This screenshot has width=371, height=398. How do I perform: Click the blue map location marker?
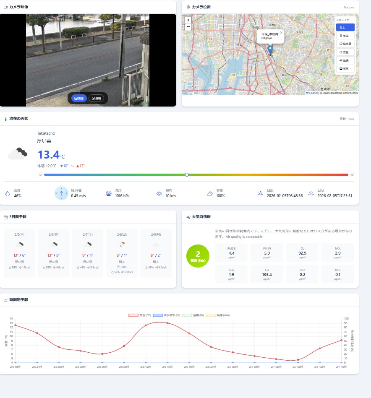click(270, 49)
